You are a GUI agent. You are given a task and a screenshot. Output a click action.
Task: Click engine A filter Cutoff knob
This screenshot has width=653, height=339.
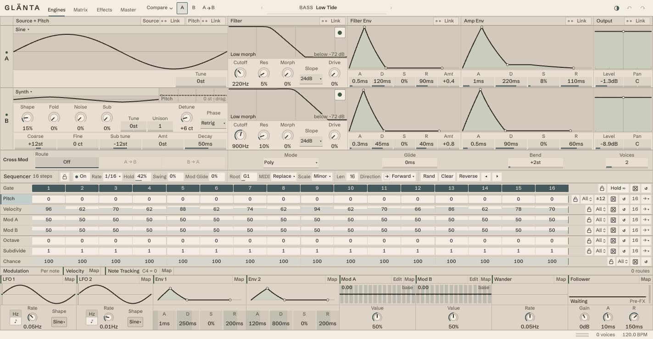(x=240, y=73)
